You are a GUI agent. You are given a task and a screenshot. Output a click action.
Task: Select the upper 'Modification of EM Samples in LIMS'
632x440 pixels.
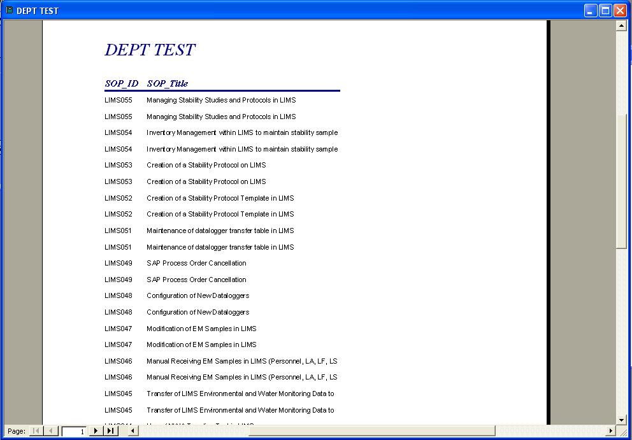(201, 329)
